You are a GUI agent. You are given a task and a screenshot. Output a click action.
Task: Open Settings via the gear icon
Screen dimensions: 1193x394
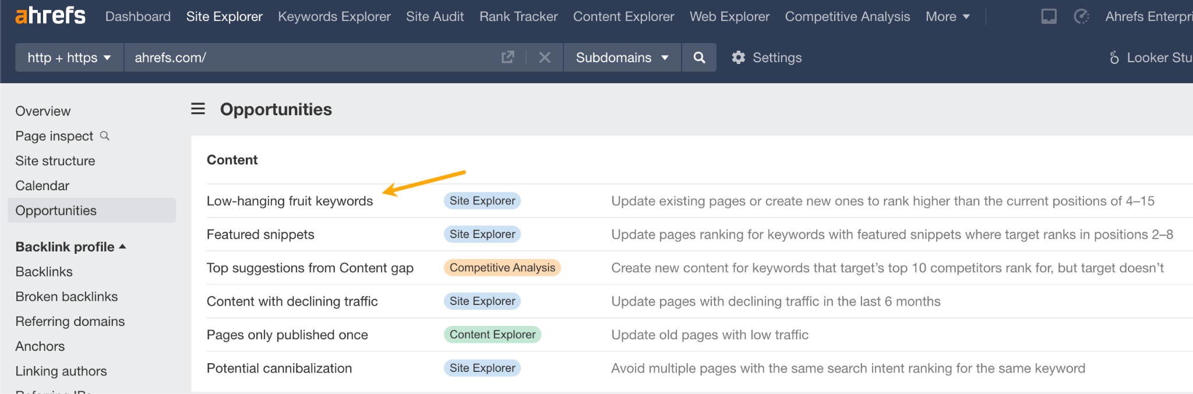[739, 57]
